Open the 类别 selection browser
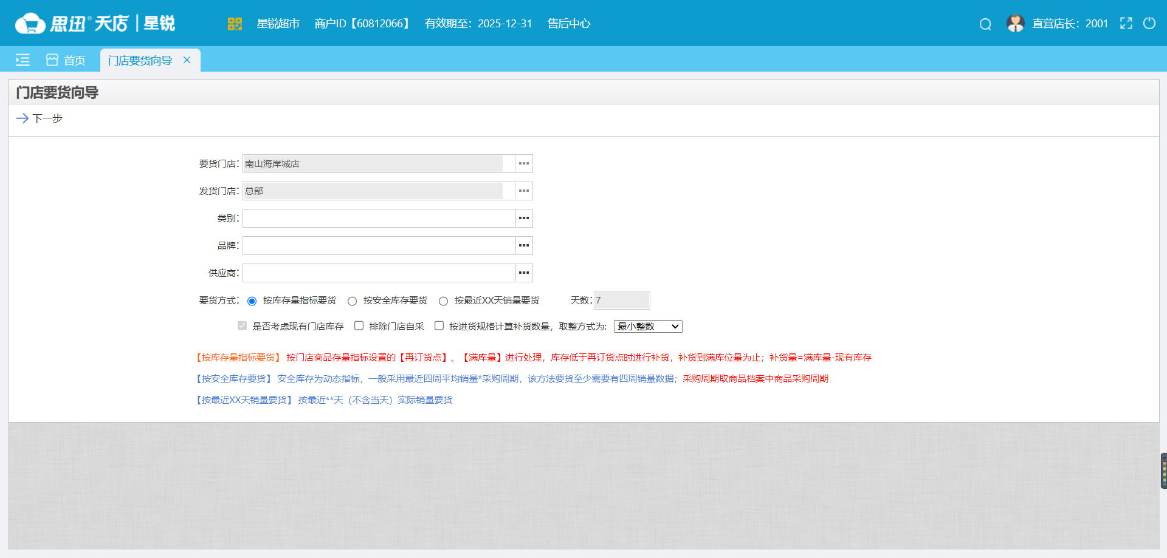Image resolution: width=1167 pixels, height=558 pixels. (x=523, y=218)
